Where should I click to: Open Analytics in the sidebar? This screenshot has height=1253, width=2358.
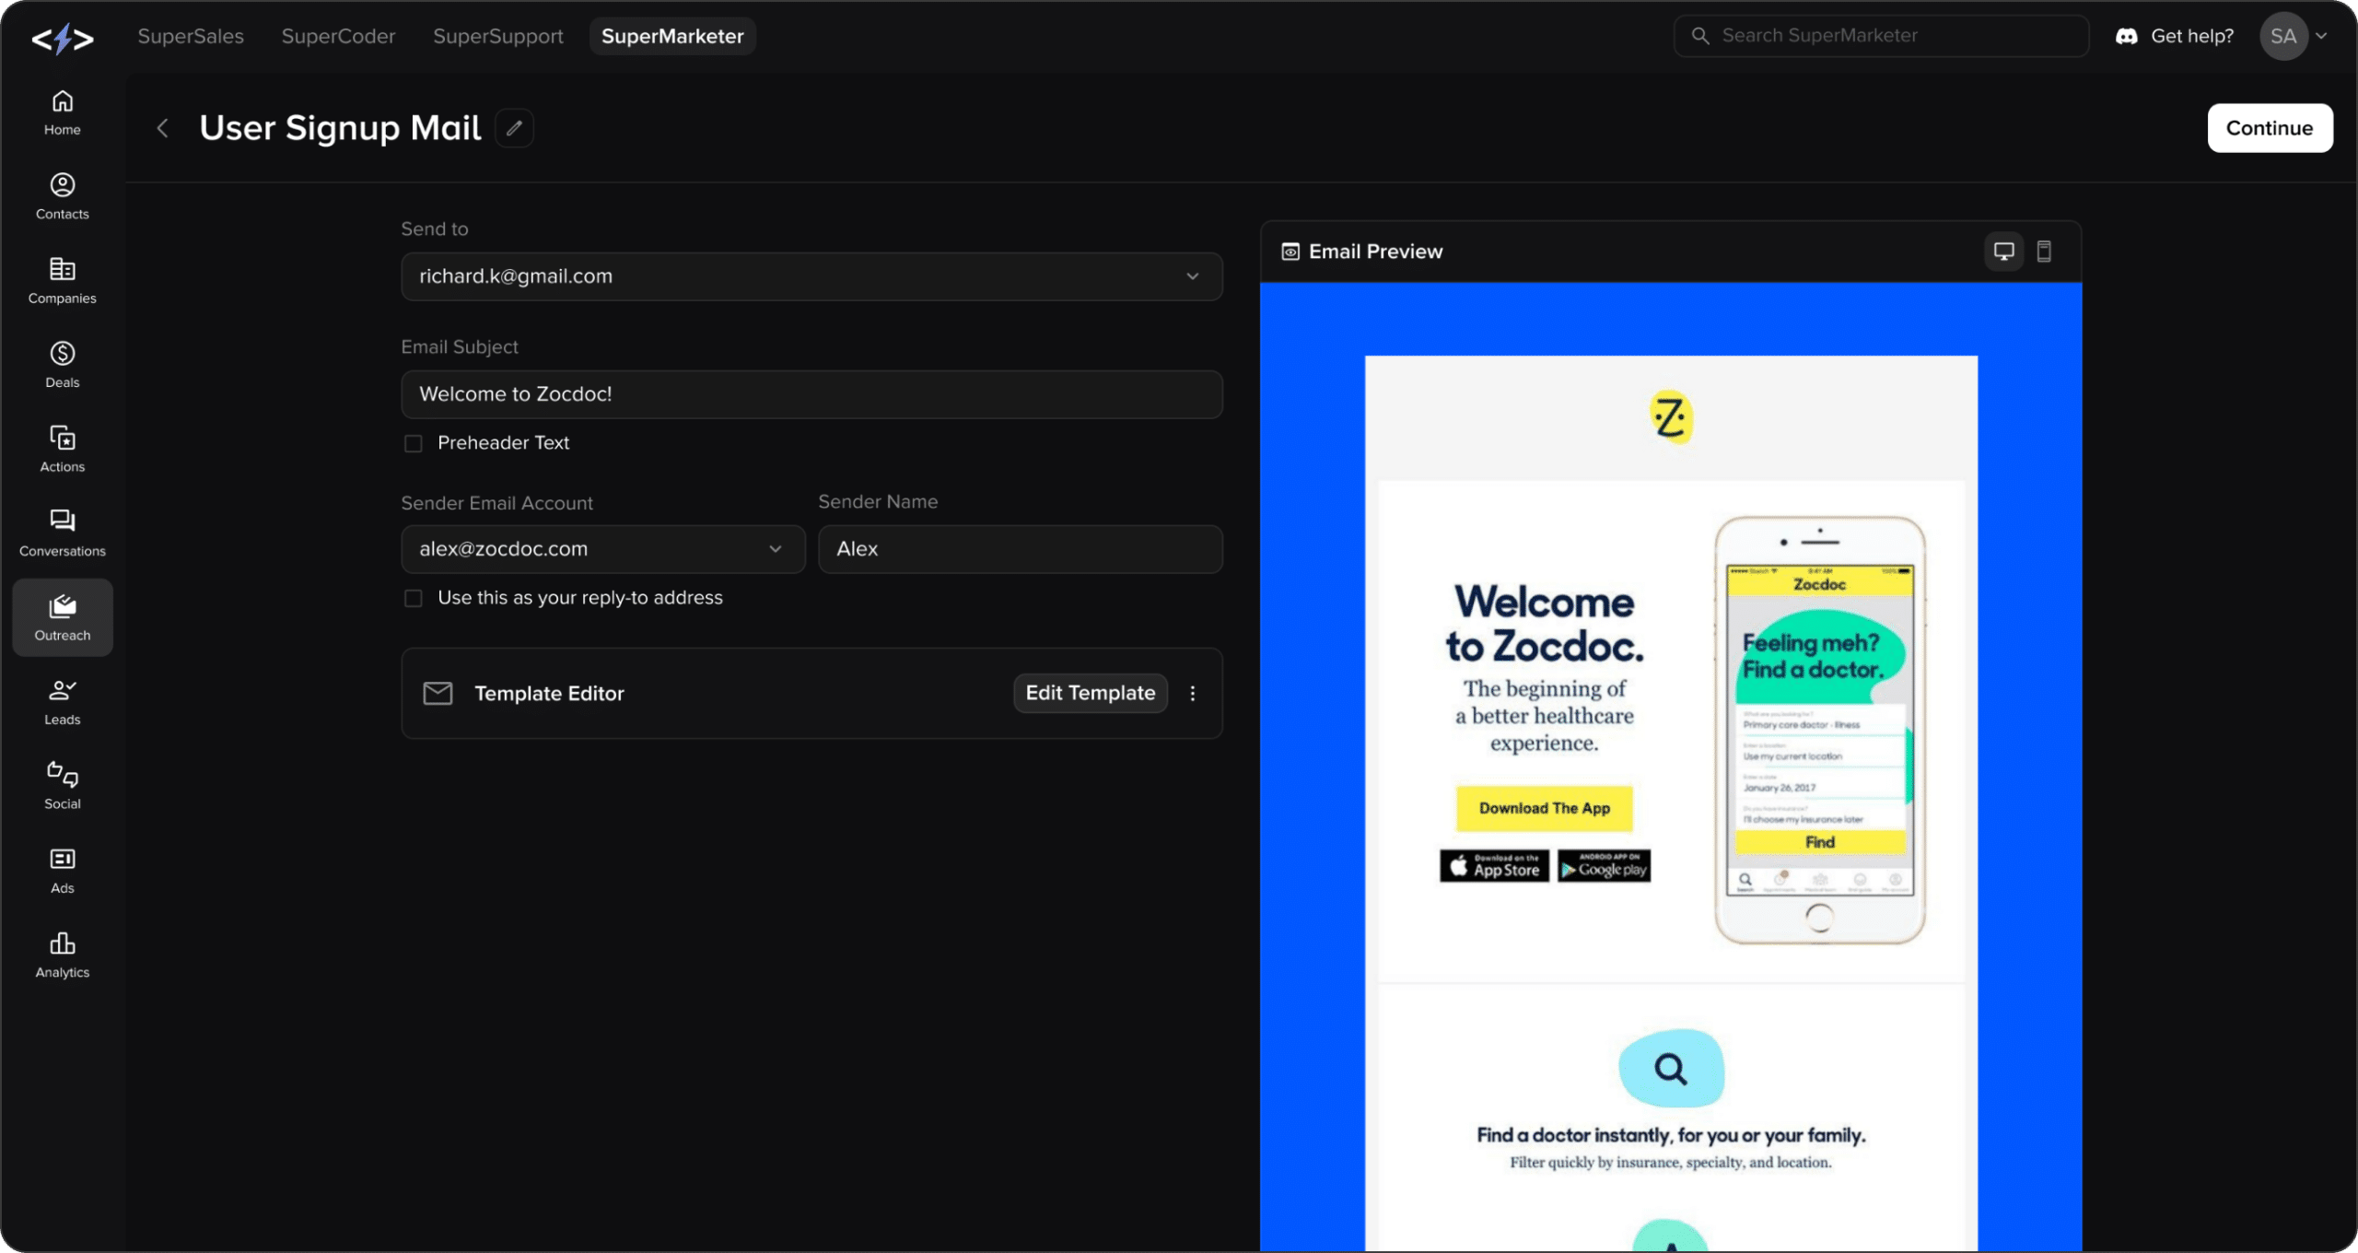(x=63, y=954)
